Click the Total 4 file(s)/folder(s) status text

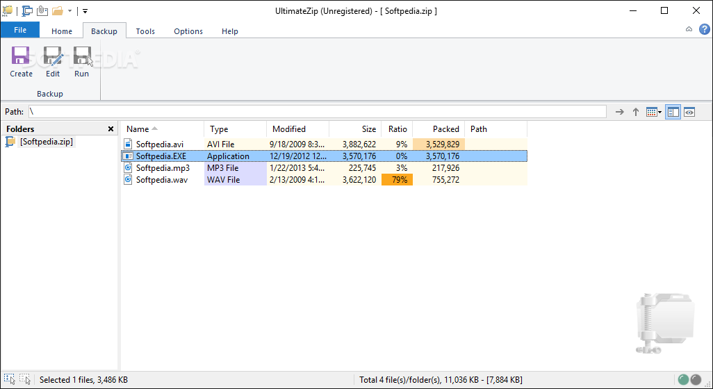[441, 379]
